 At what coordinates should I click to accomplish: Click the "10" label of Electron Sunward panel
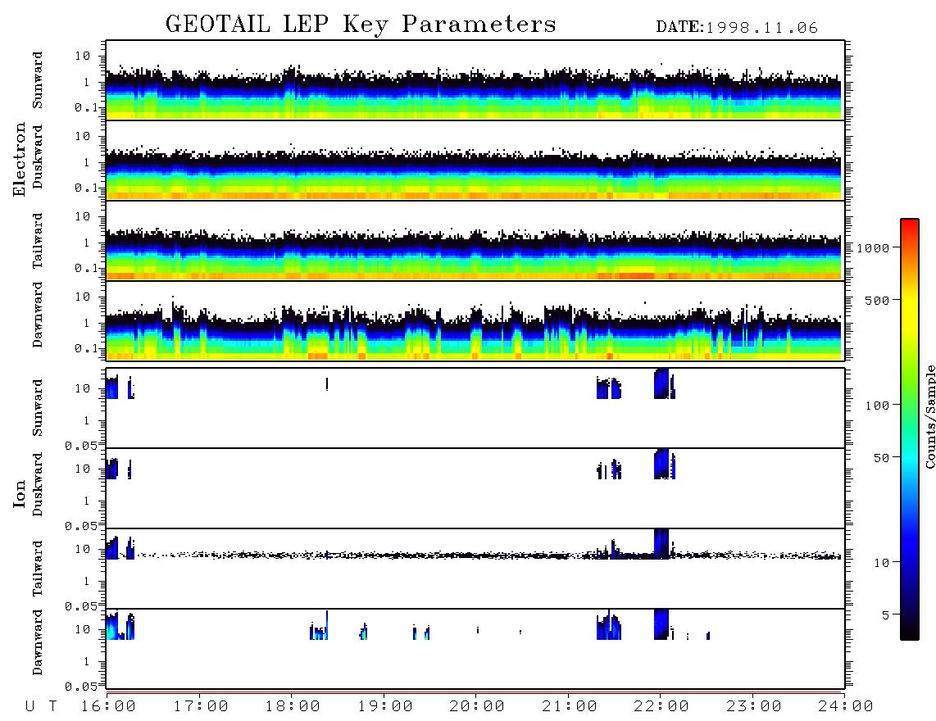[x=83, y=56]
